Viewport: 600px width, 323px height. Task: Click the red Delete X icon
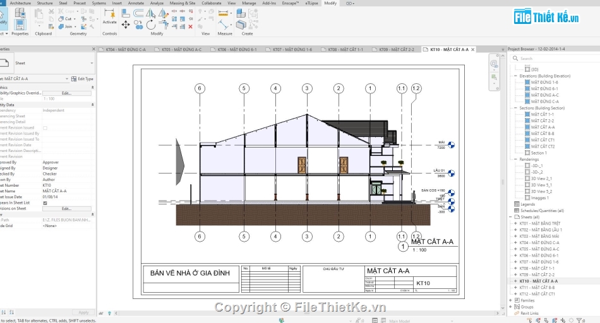(191, 26)
